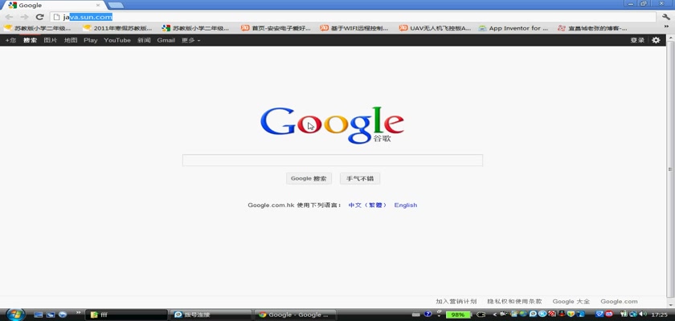Click the blue shield tray icon
This screenshot has height=321, width=675.
[599, 314]
